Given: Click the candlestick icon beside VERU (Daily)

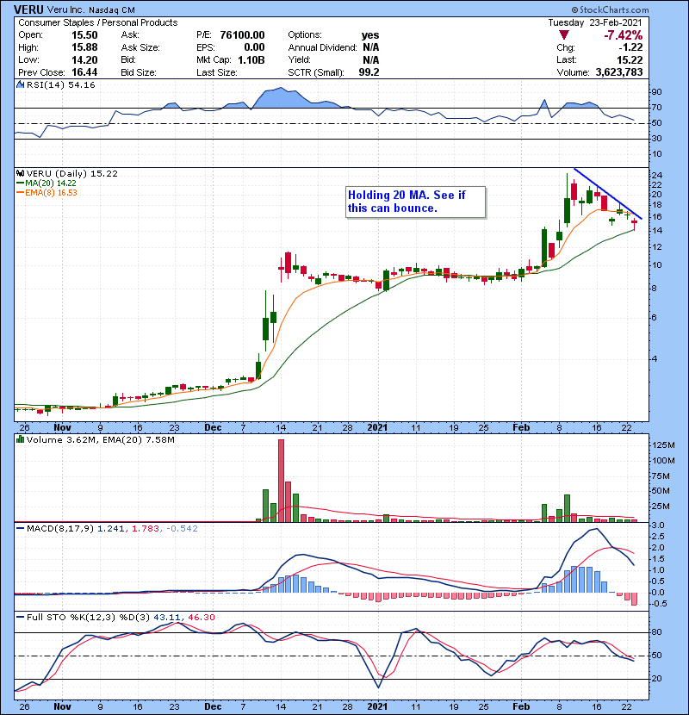Looking at the screenshot, I should (x=20, y=173).
